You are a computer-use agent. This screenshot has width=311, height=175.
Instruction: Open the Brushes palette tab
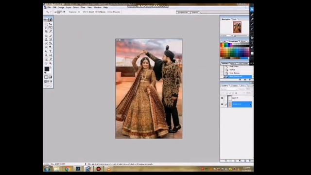pos(195,12)
